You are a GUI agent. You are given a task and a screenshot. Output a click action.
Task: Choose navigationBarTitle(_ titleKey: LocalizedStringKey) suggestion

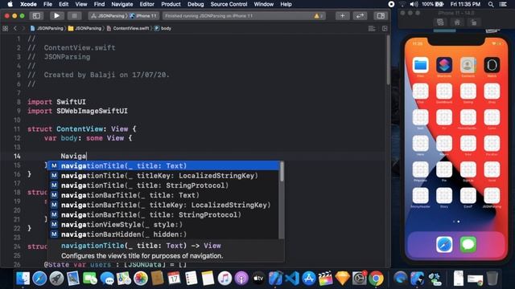click(163, 206)
